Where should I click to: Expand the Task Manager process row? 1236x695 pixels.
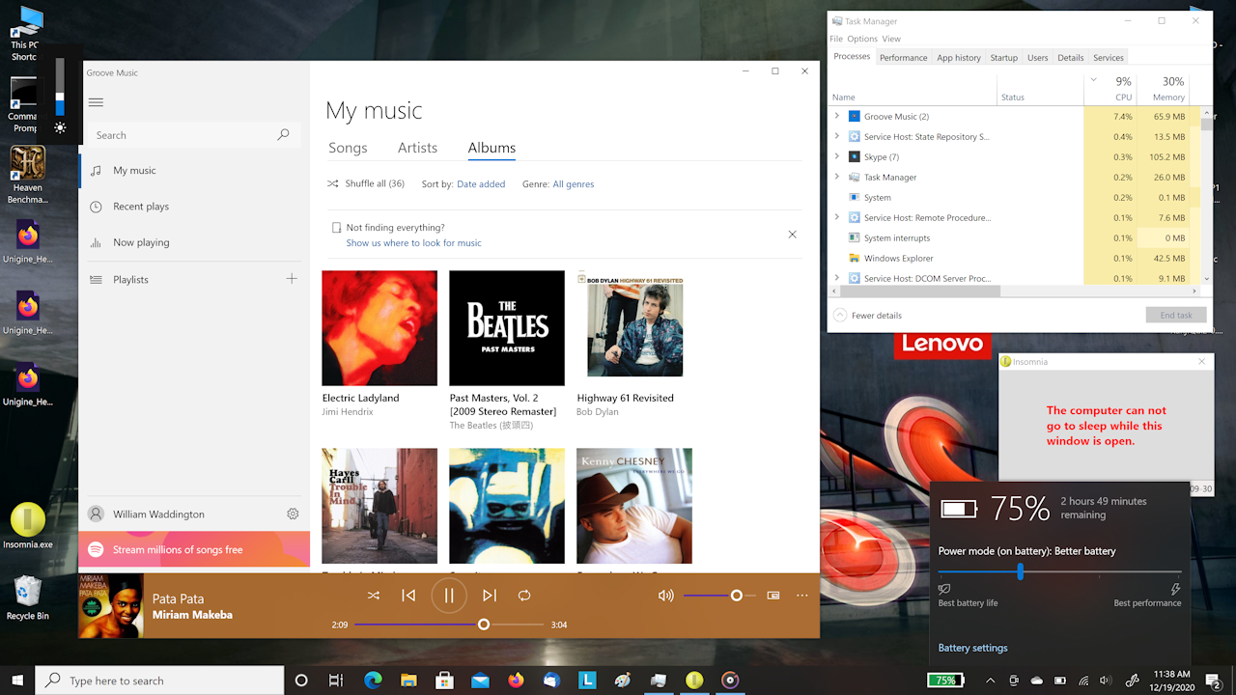pyautogui.click(x=837, y=177)
